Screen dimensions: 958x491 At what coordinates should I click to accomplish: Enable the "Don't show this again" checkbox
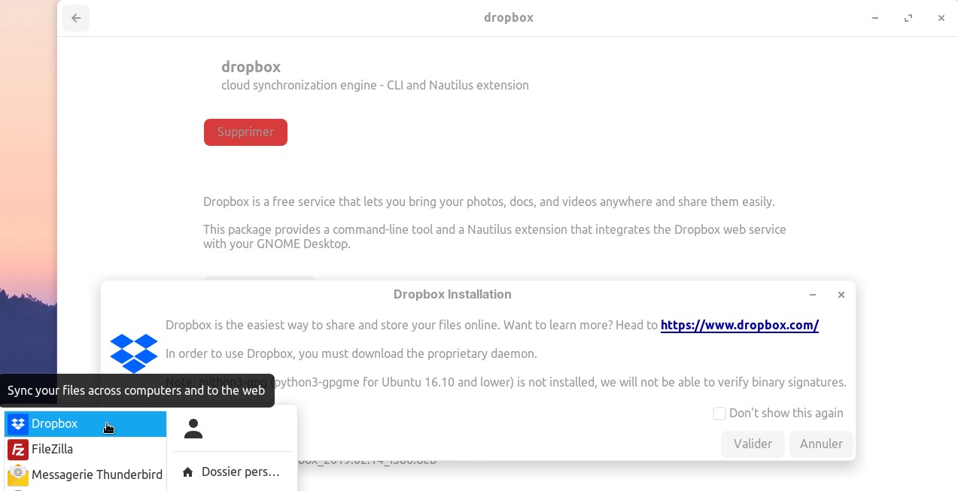coord(719,414)
